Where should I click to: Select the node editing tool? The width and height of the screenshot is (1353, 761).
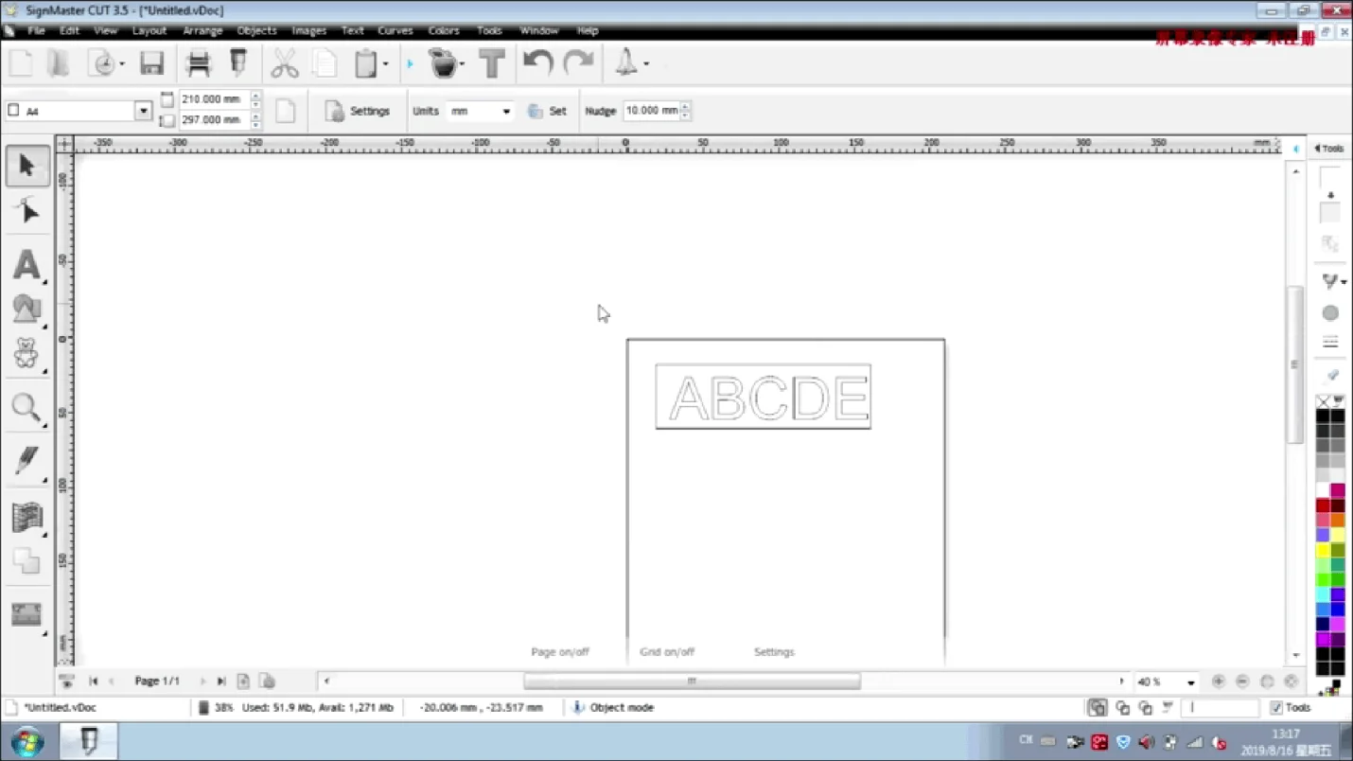click(26, 210)
